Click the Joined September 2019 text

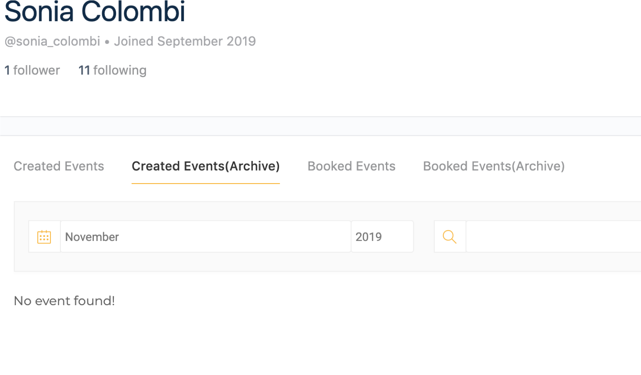pyautogui.click(x=185, y=41)
